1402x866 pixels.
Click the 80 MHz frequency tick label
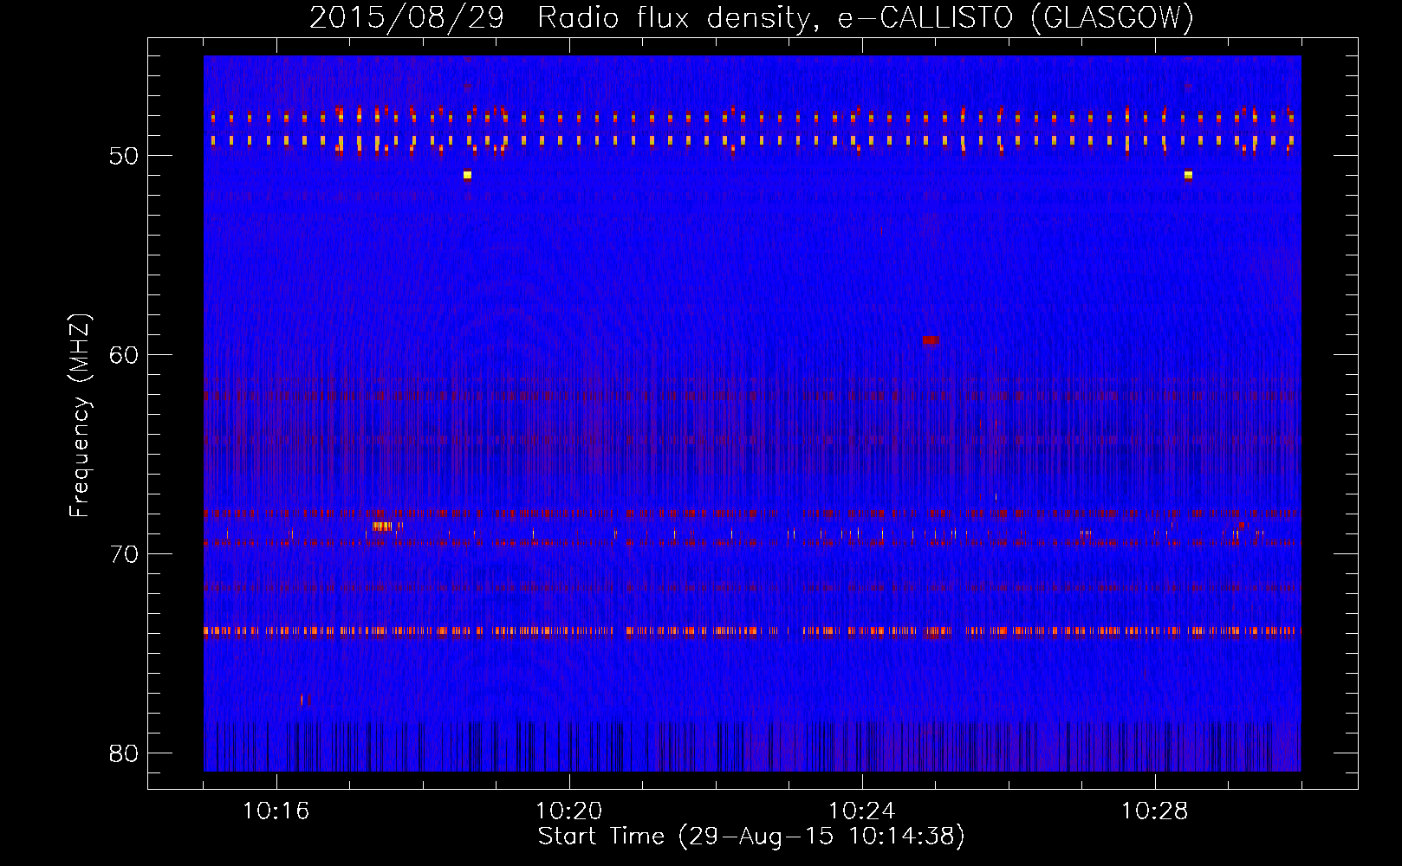(124, 753)
